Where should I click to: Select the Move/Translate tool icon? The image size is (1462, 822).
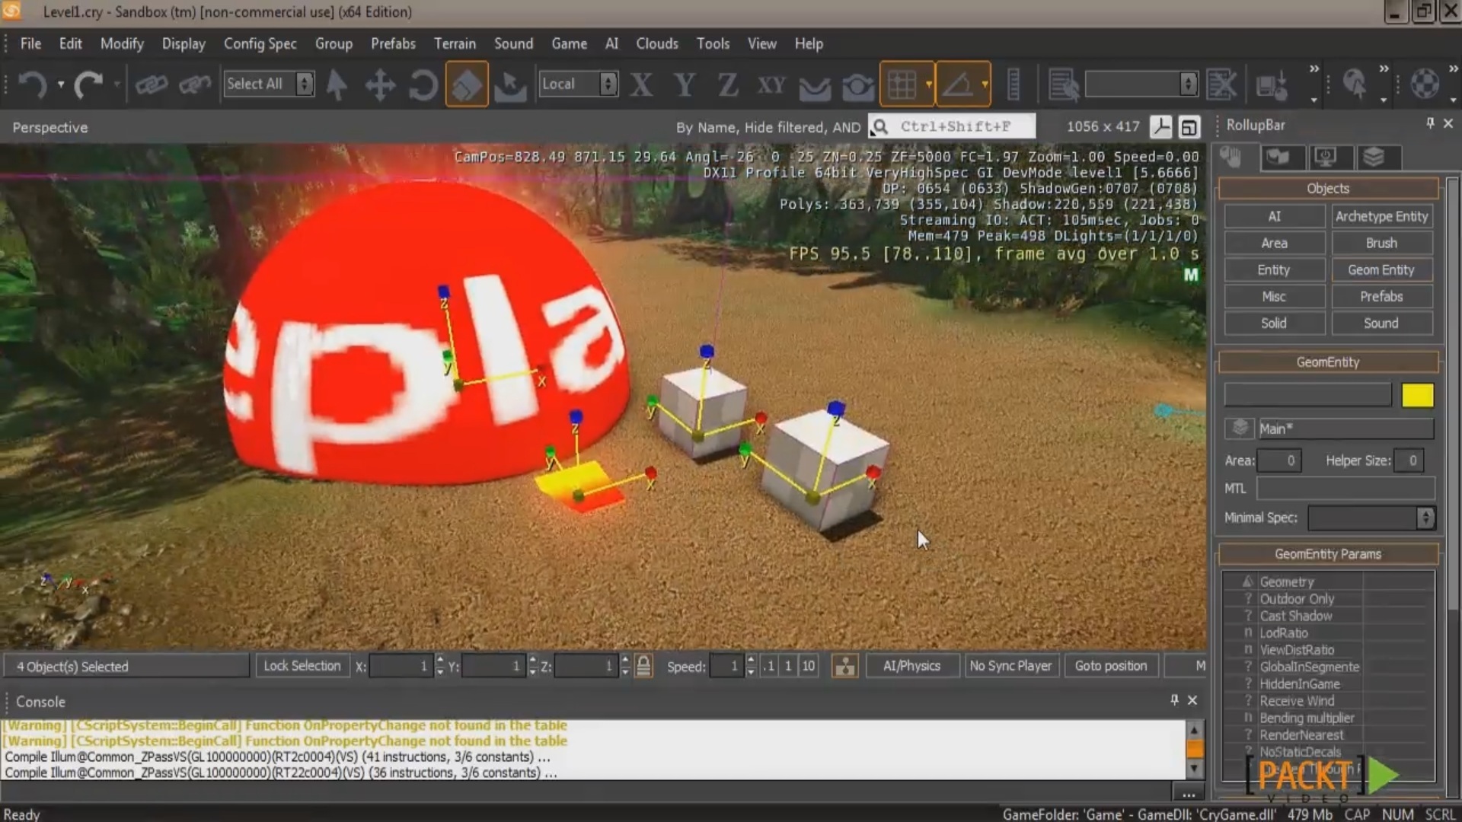379,83
